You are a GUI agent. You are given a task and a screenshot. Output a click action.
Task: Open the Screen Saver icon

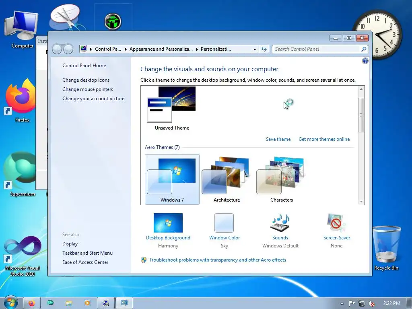(x=336, y=223)
